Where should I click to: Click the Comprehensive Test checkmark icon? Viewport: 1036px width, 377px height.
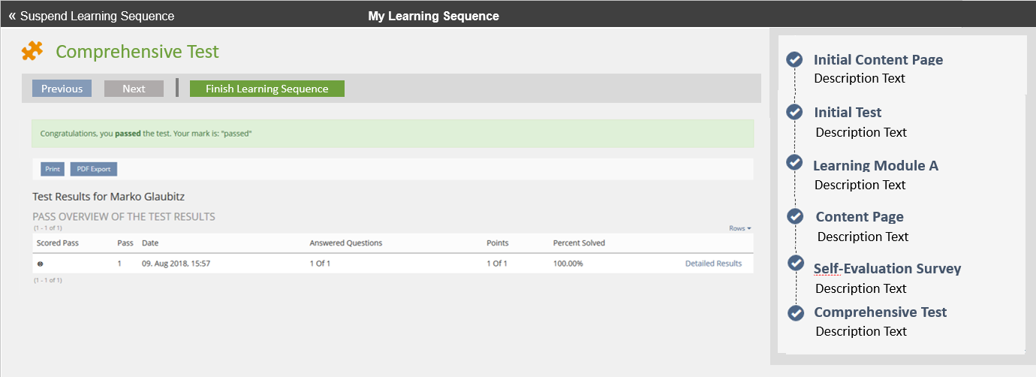(x=796, y=312)
